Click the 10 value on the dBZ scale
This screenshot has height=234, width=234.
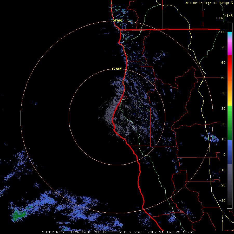click(x=223, y=139)
